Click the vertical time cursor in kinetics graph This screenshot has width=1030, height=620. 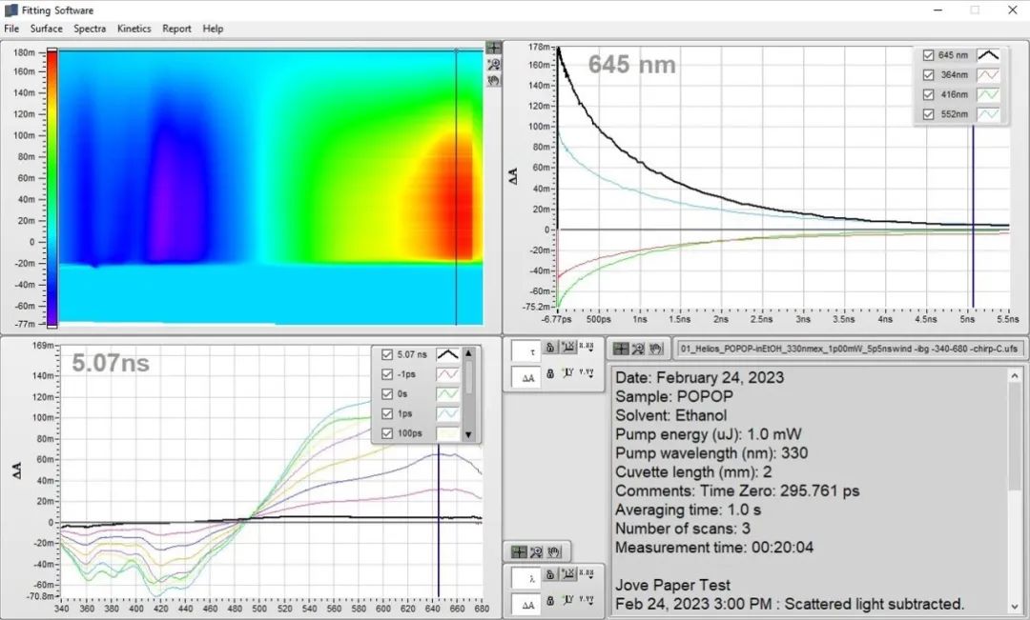(x=973, y=216)
